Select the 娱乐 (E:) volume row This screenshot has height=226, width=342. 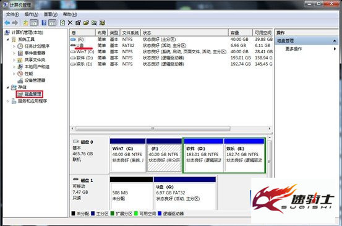[x=171, y=64]
